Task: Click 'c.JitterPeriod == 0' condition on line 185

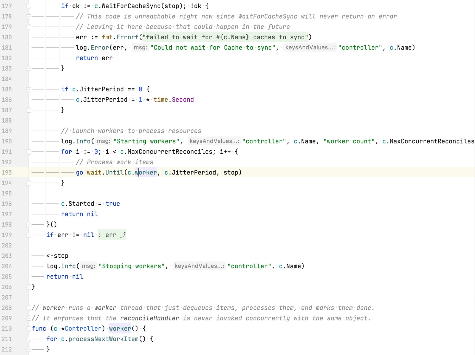Action: 107,89
